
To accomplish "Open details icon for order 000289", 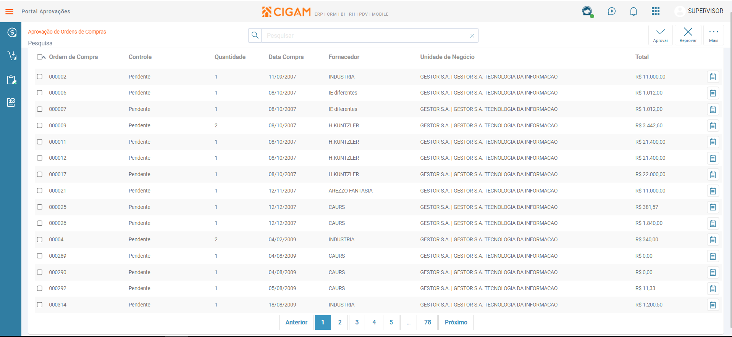I will coord(713,256).
